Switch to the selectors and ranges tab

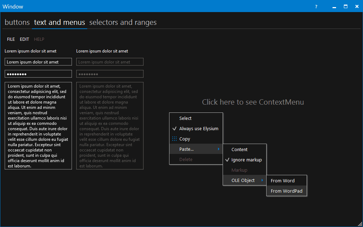pyautogui.click(x=123, y=22)
